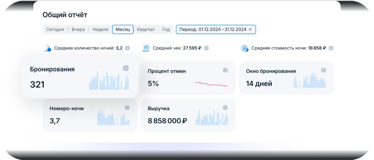Show info for Средняя стоимость ночи
The width and height of the screenshot is (374, 160).
point(331,48)
